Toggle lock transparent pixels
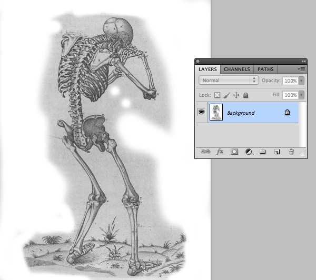The image size is (316, 280). (217, 95)
